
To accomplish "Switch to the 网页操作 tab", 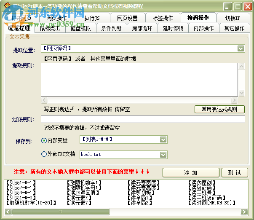I will pyautogui.click(x=56, y=18).
